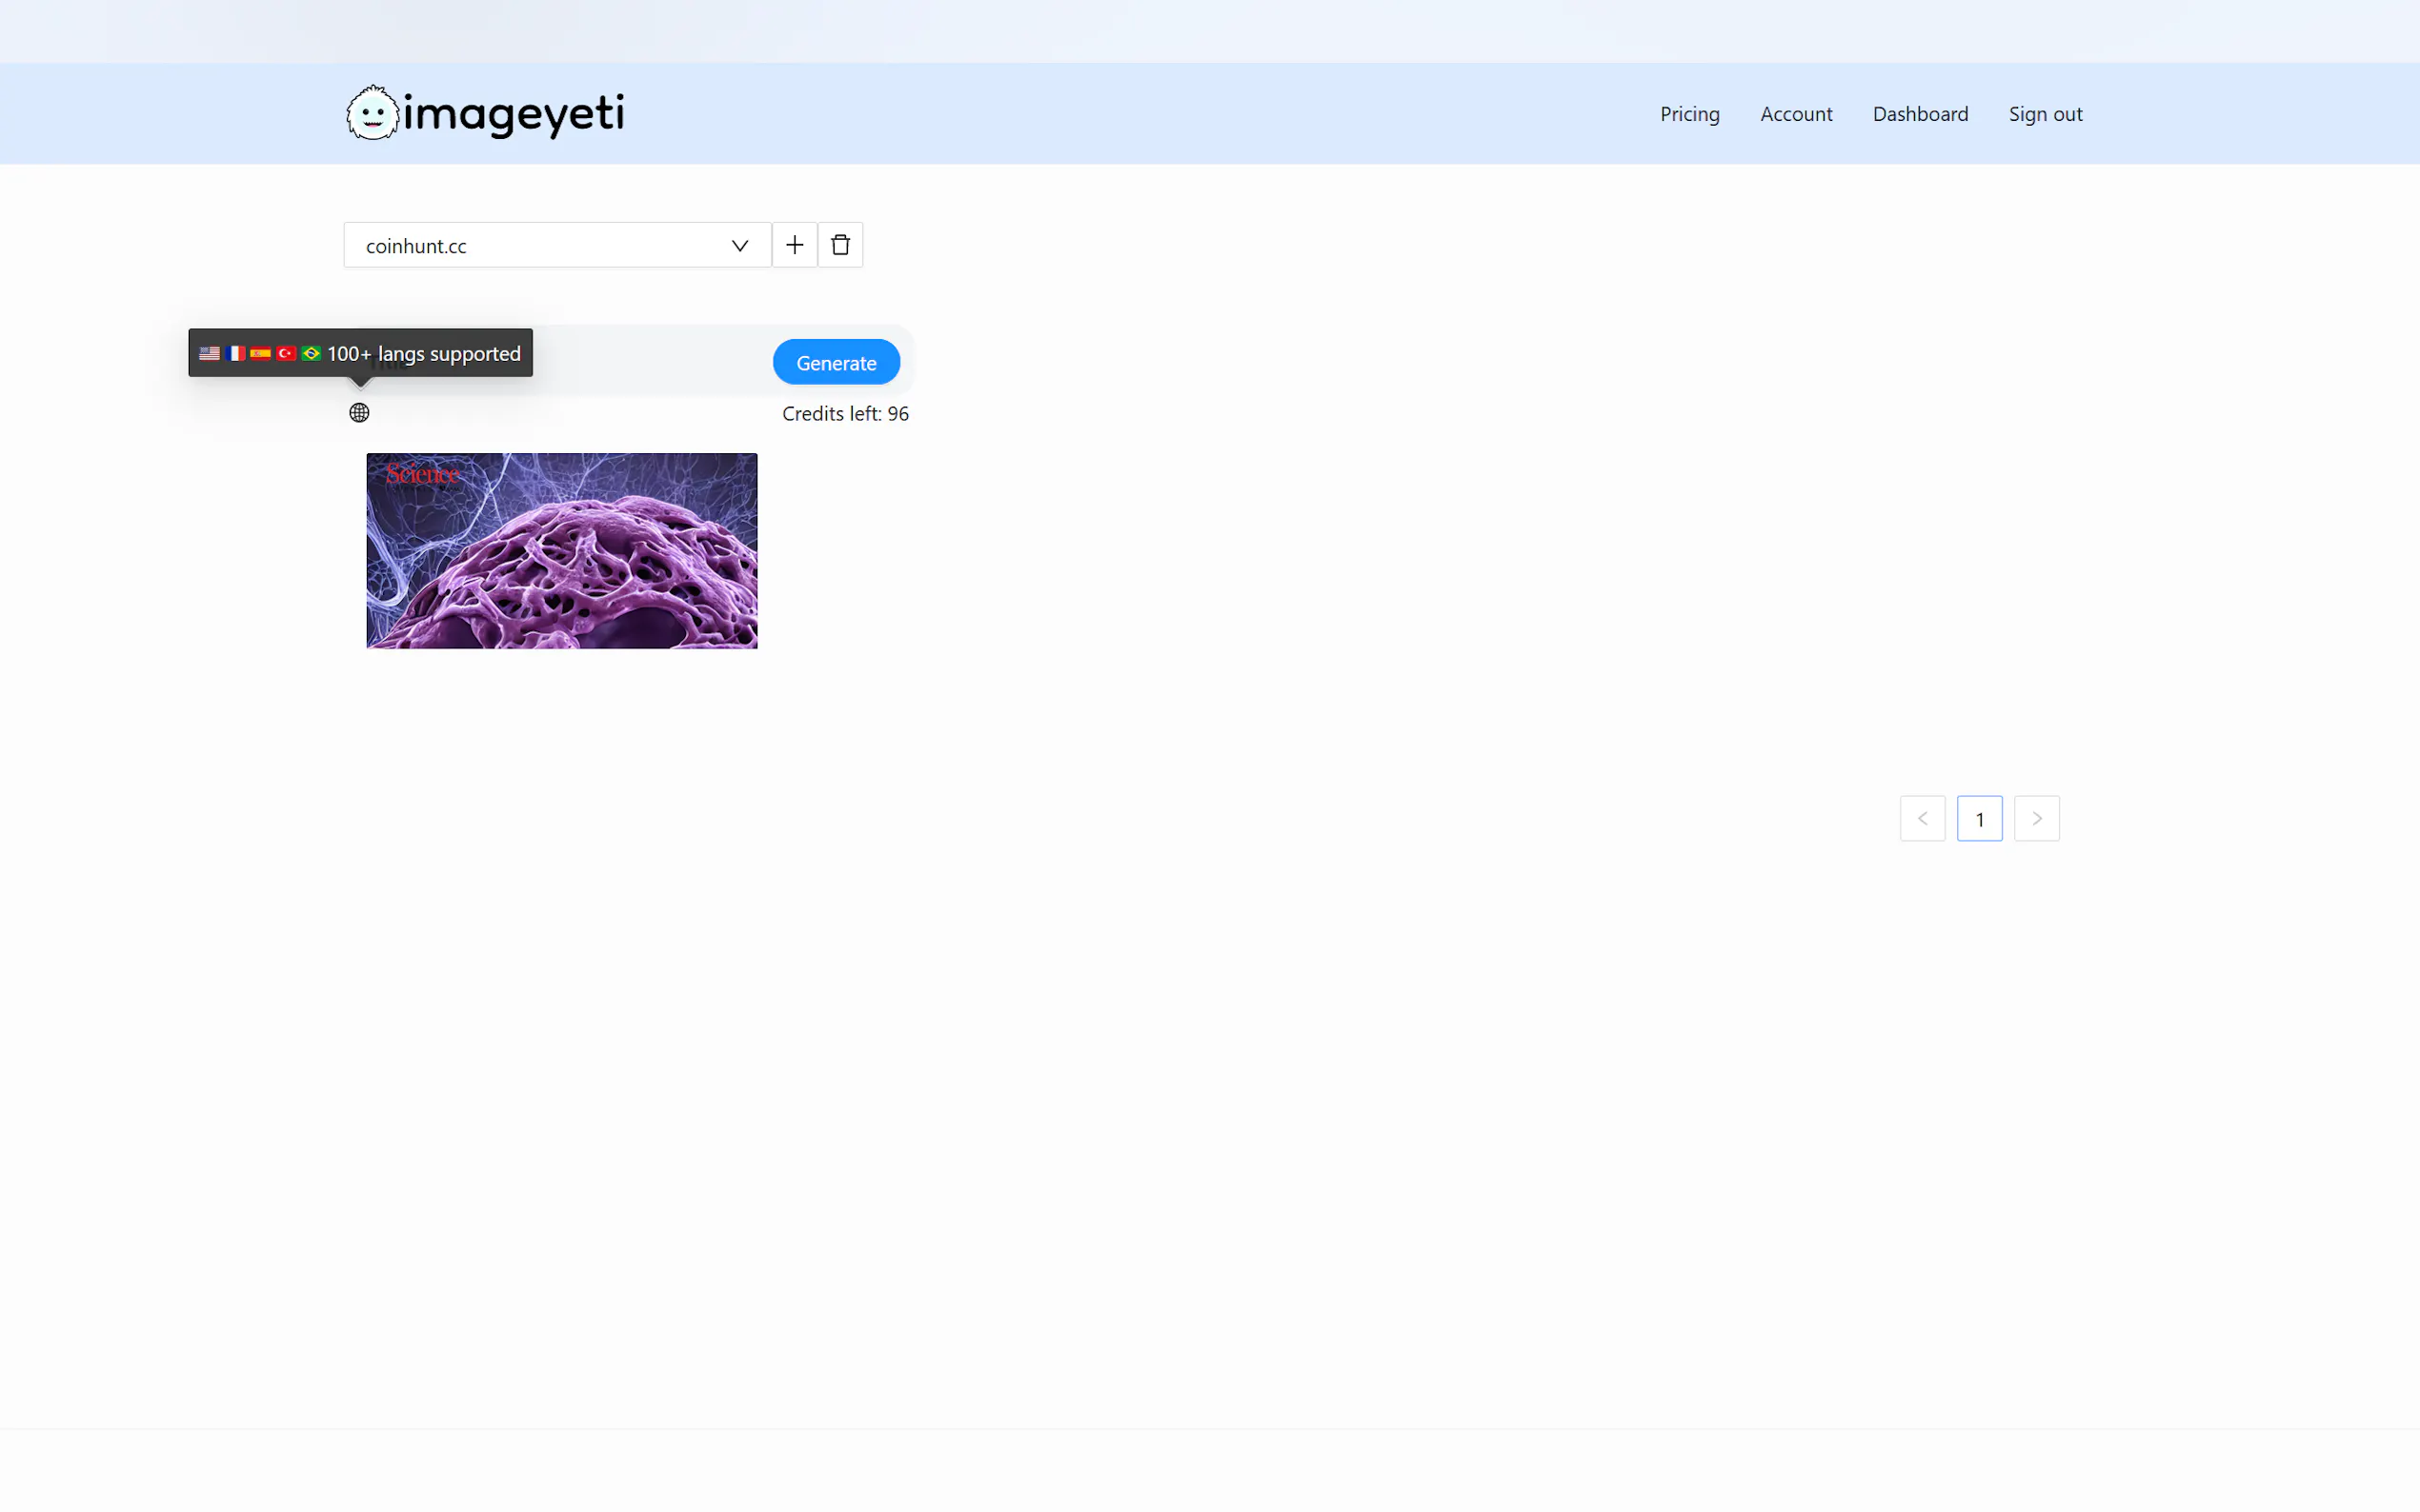
Task: Expand the dropdown using its chevron arrow
Action: (739, 246)
